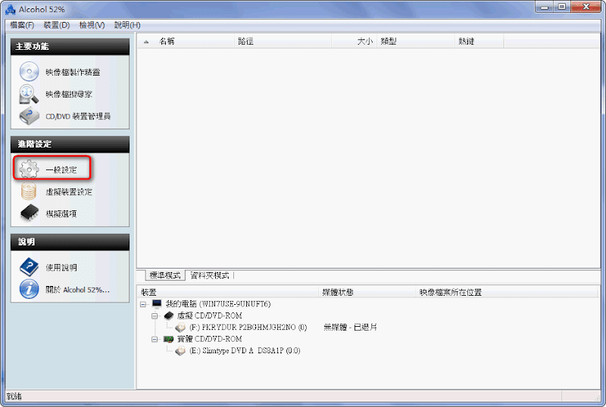Sort by the 熱鍵 column header

tap(479, 42)
